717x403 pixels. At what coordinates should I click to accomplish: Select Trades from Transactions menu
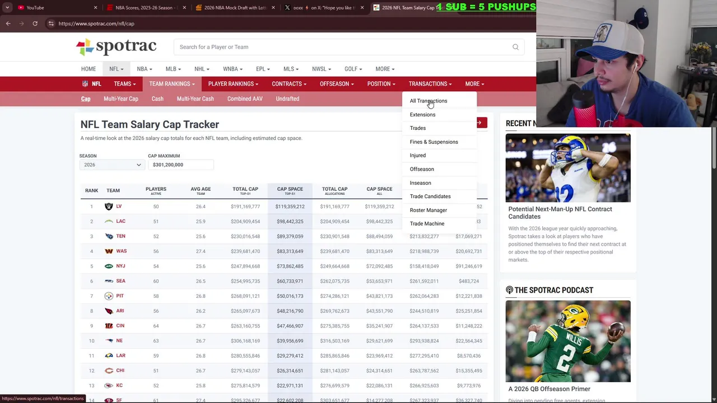pyautogui.click(x=418, y=128)
